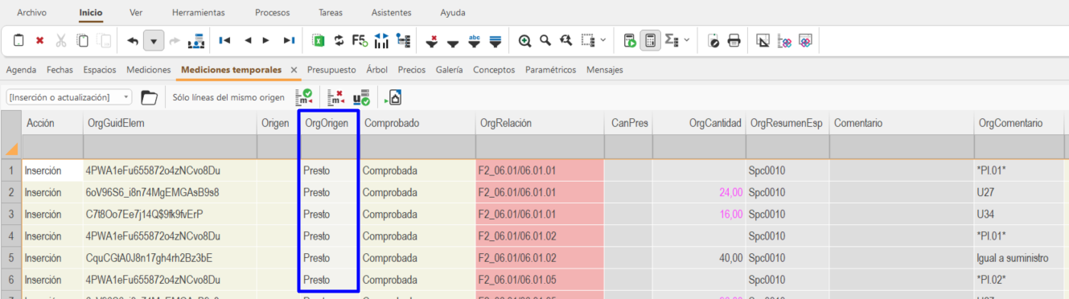Click the Acción column filter field
The width and height of the screenshot is (1069, 299).
(52, 146)
